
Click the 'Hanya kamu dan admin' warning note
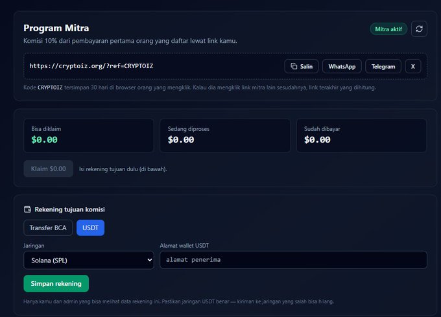tap(178, 301)
